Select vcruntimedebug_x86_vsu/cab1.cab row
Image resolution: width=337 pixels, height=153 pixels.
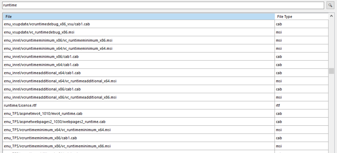point(47,24)
